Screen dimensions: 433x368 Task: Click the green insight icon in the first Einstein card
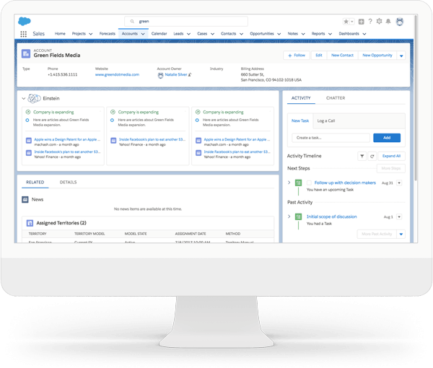[x=28, y=112]
